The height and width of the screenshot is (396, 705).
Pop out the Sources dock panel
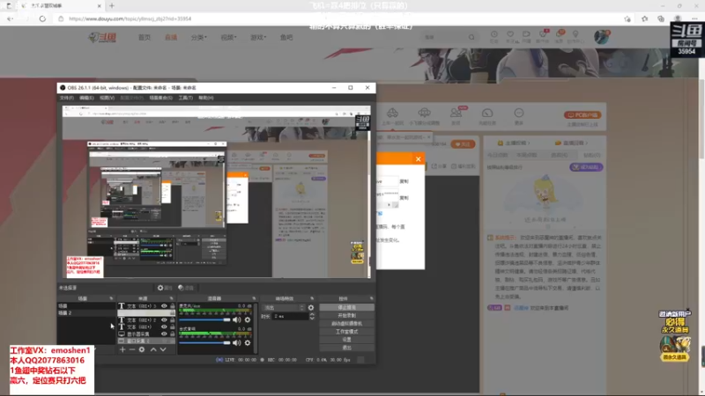(171, 298)
